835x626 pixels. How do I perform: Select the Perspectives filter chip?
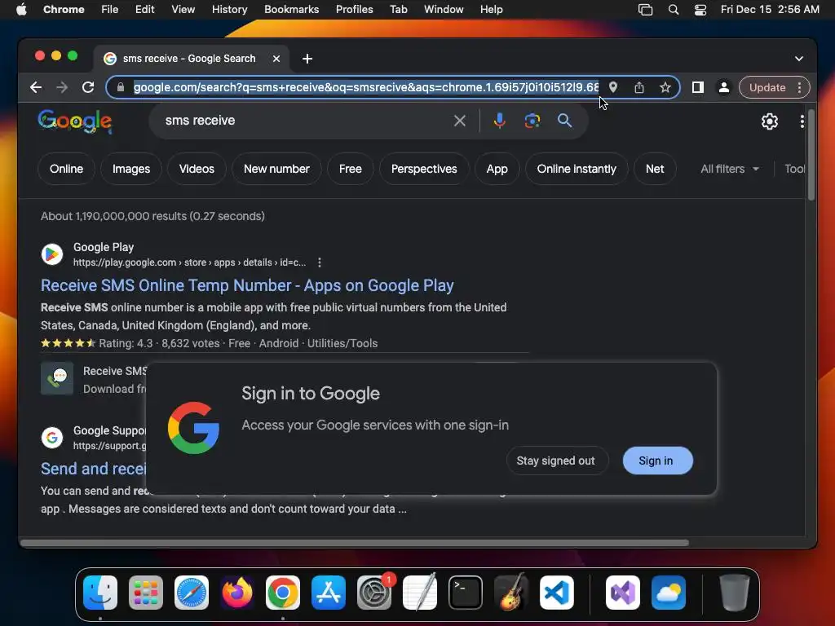(x=424, y=170)
